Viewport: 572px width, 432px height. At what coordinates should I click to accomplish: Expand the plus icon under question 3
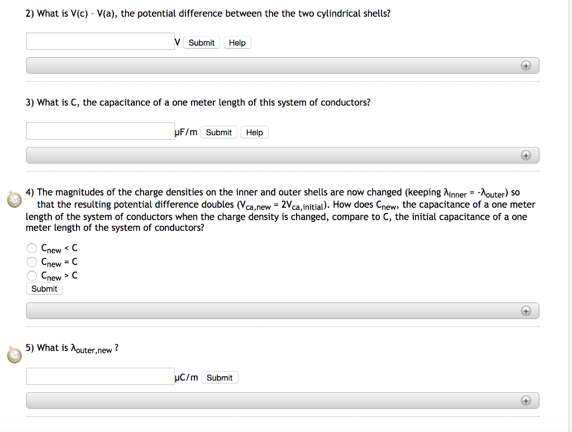coord(525,155)
